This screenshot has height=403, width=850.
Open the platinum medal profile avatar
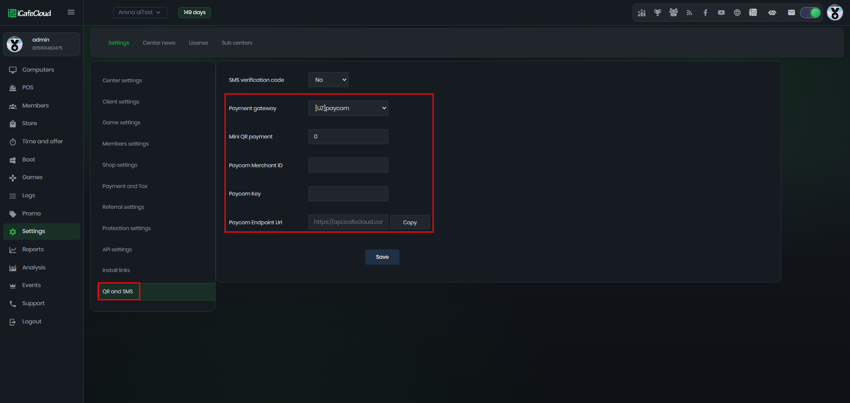click(835, 12)
